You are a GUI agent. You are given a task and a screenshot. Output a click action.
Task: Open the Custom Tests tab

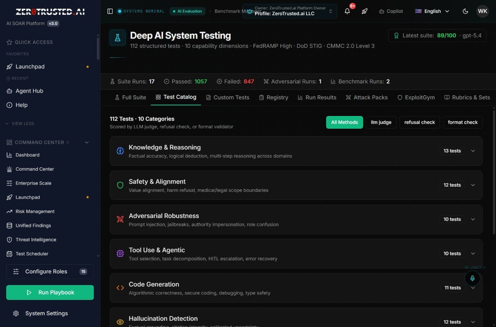tap(228, 97)
